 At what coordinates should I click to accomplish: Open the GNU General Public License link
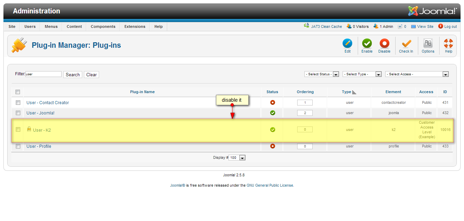click(270, 185)
